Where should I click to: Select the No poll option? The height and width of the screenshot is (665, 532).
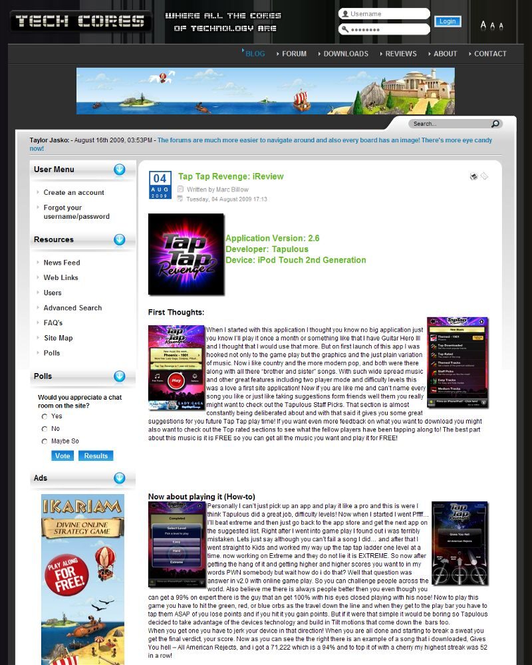[x=44, y=429]
